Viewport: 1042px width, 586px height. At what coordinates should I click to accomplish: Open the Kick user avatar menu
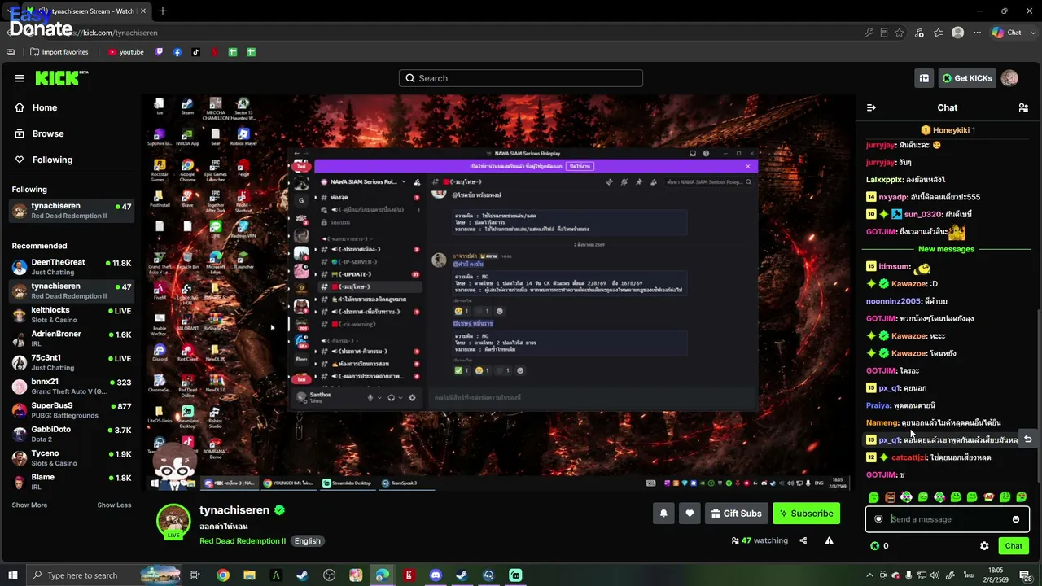tap(1009, 78)
